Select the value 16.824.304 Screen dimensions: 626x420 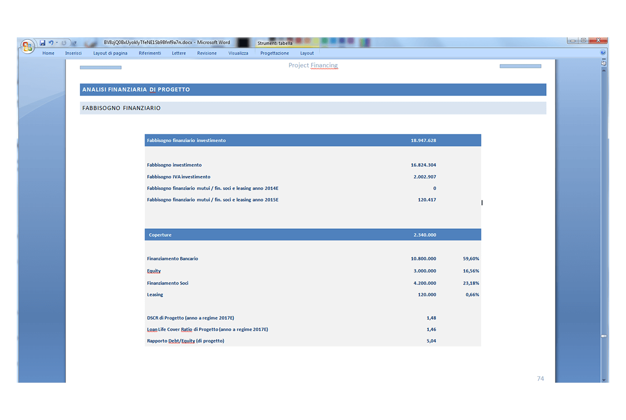(x=423, y=165)
